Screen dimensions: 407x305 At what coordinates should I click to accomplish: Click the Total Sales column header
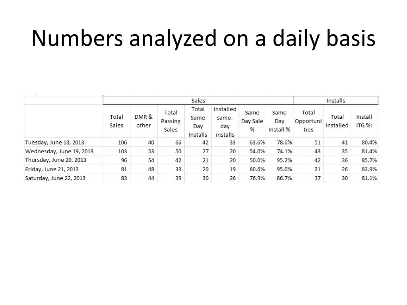(x=116, y=121)
